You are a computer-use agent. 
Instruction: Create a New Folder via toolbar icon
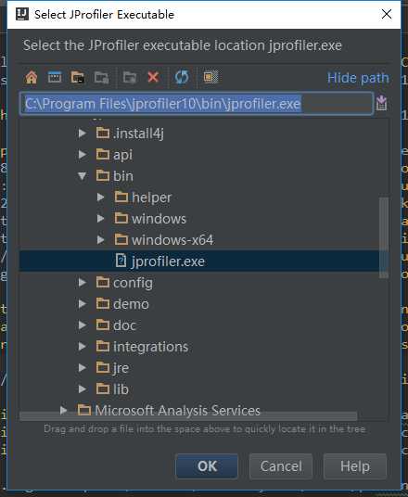click(130, 77)
